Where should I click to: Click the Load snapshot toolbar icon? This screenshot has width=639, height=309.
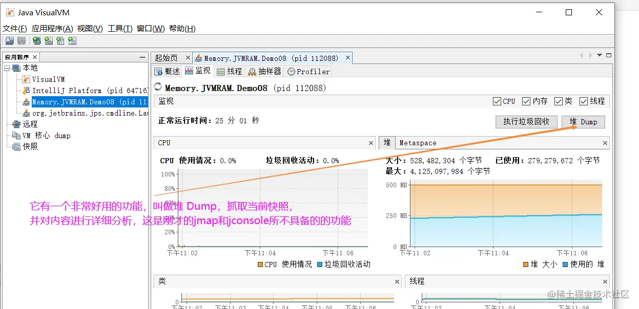[10, 41]
